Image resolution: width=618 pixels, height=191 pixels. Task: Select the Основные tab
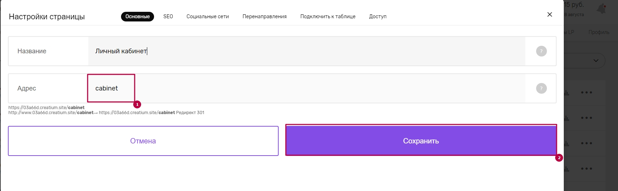pyautogui.click(x=138, y=16)
